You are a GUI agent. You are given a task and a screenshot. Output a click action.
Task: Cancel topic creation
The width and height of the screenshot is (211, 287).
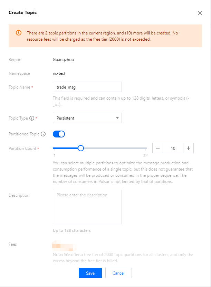(x=118, y=273)
